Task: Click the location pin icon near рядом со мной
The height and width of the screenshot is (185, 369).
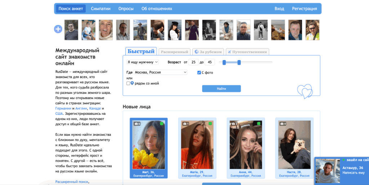Action: [x=132, y=84]
